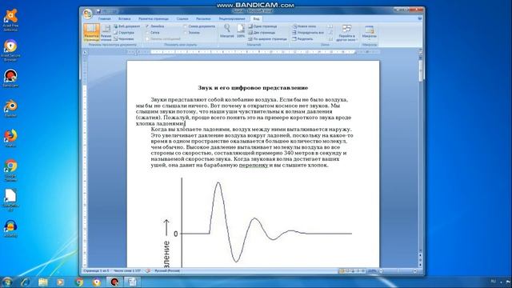The height and width of the screenshot is (288, 512).
Task: Open the Макросы dropdown
Action: pyautogui.click(x=370, y=33)
